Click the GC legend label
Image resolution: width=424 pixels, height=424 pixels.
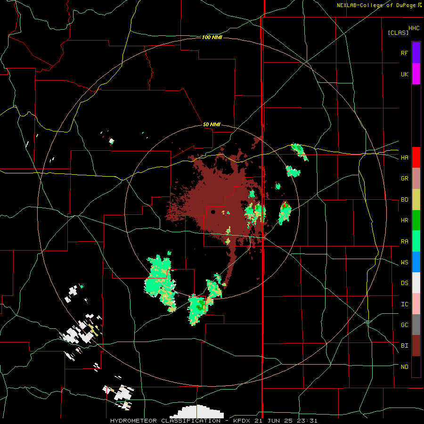(x=404, y=325)
